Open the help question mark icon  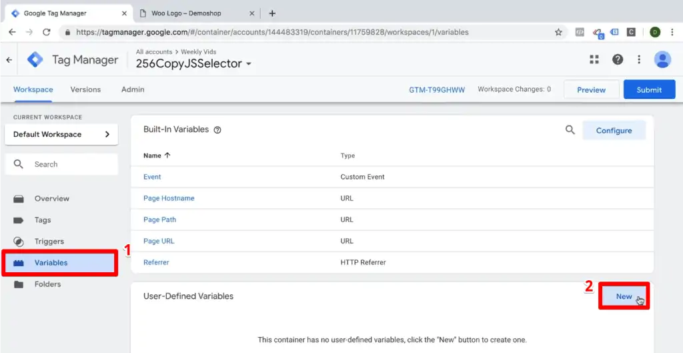tap(617, 59)
